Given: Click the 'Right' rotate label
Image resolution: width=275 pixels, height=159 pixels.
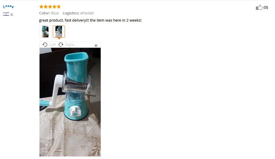Looking at the screenshot, I should tap(70, 45).
